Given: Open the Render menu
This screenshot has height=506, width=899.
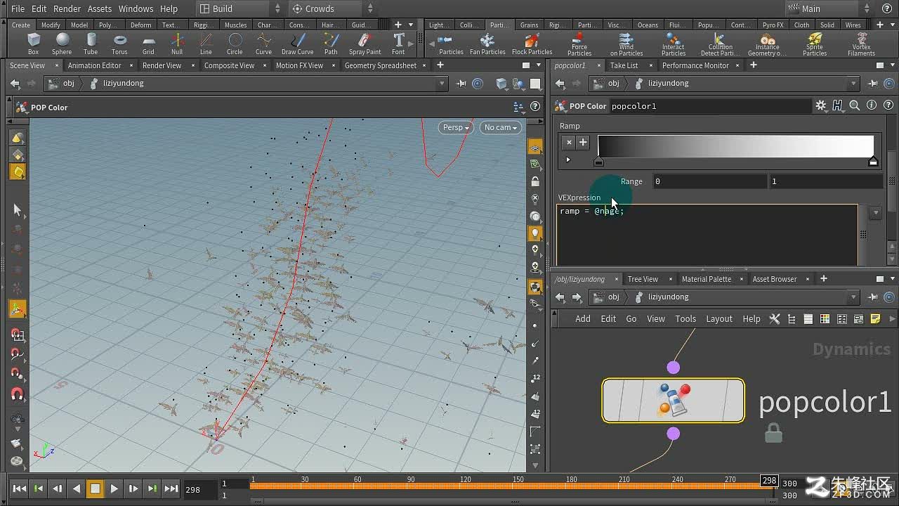Looking at the screenshot, I should pyautogui.click(x=67, y=8).
